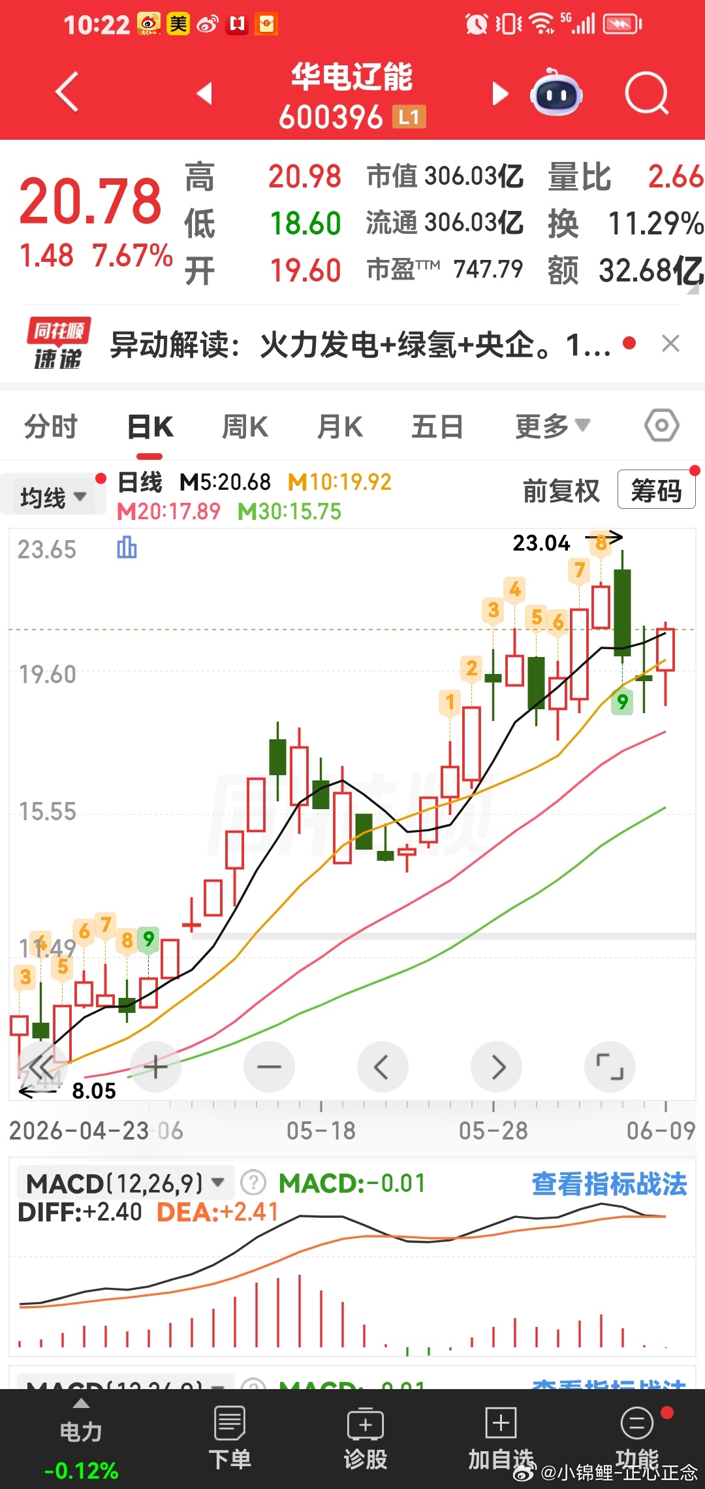Tap the blue bar-chart icon on chart
Viewport: 705px width, 1489px height.
(127, 547)
